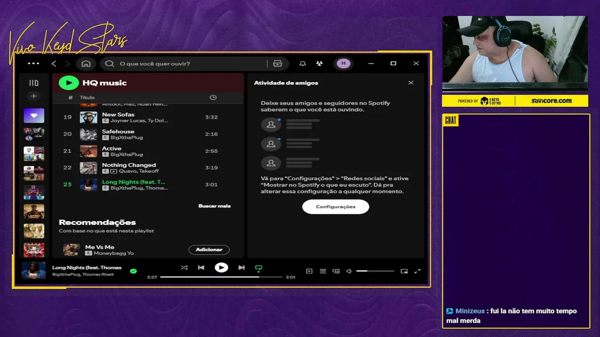This screenshot has width=600, height=337.
Task: Open the Browse icon in search bar
Action: (277, 64)
